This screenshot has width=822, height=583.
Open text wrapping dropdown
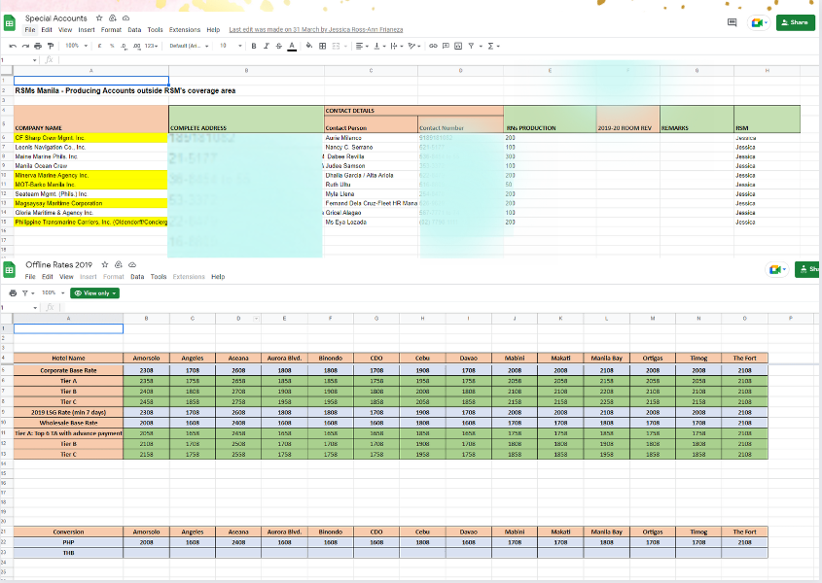point(396,46)
